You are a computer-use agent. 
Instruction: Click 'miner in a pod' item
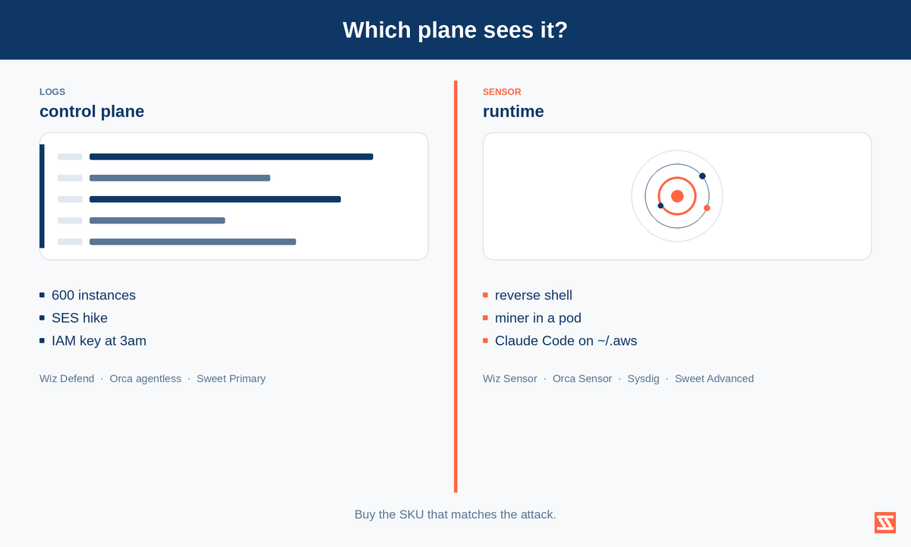(x=538, y=318)
